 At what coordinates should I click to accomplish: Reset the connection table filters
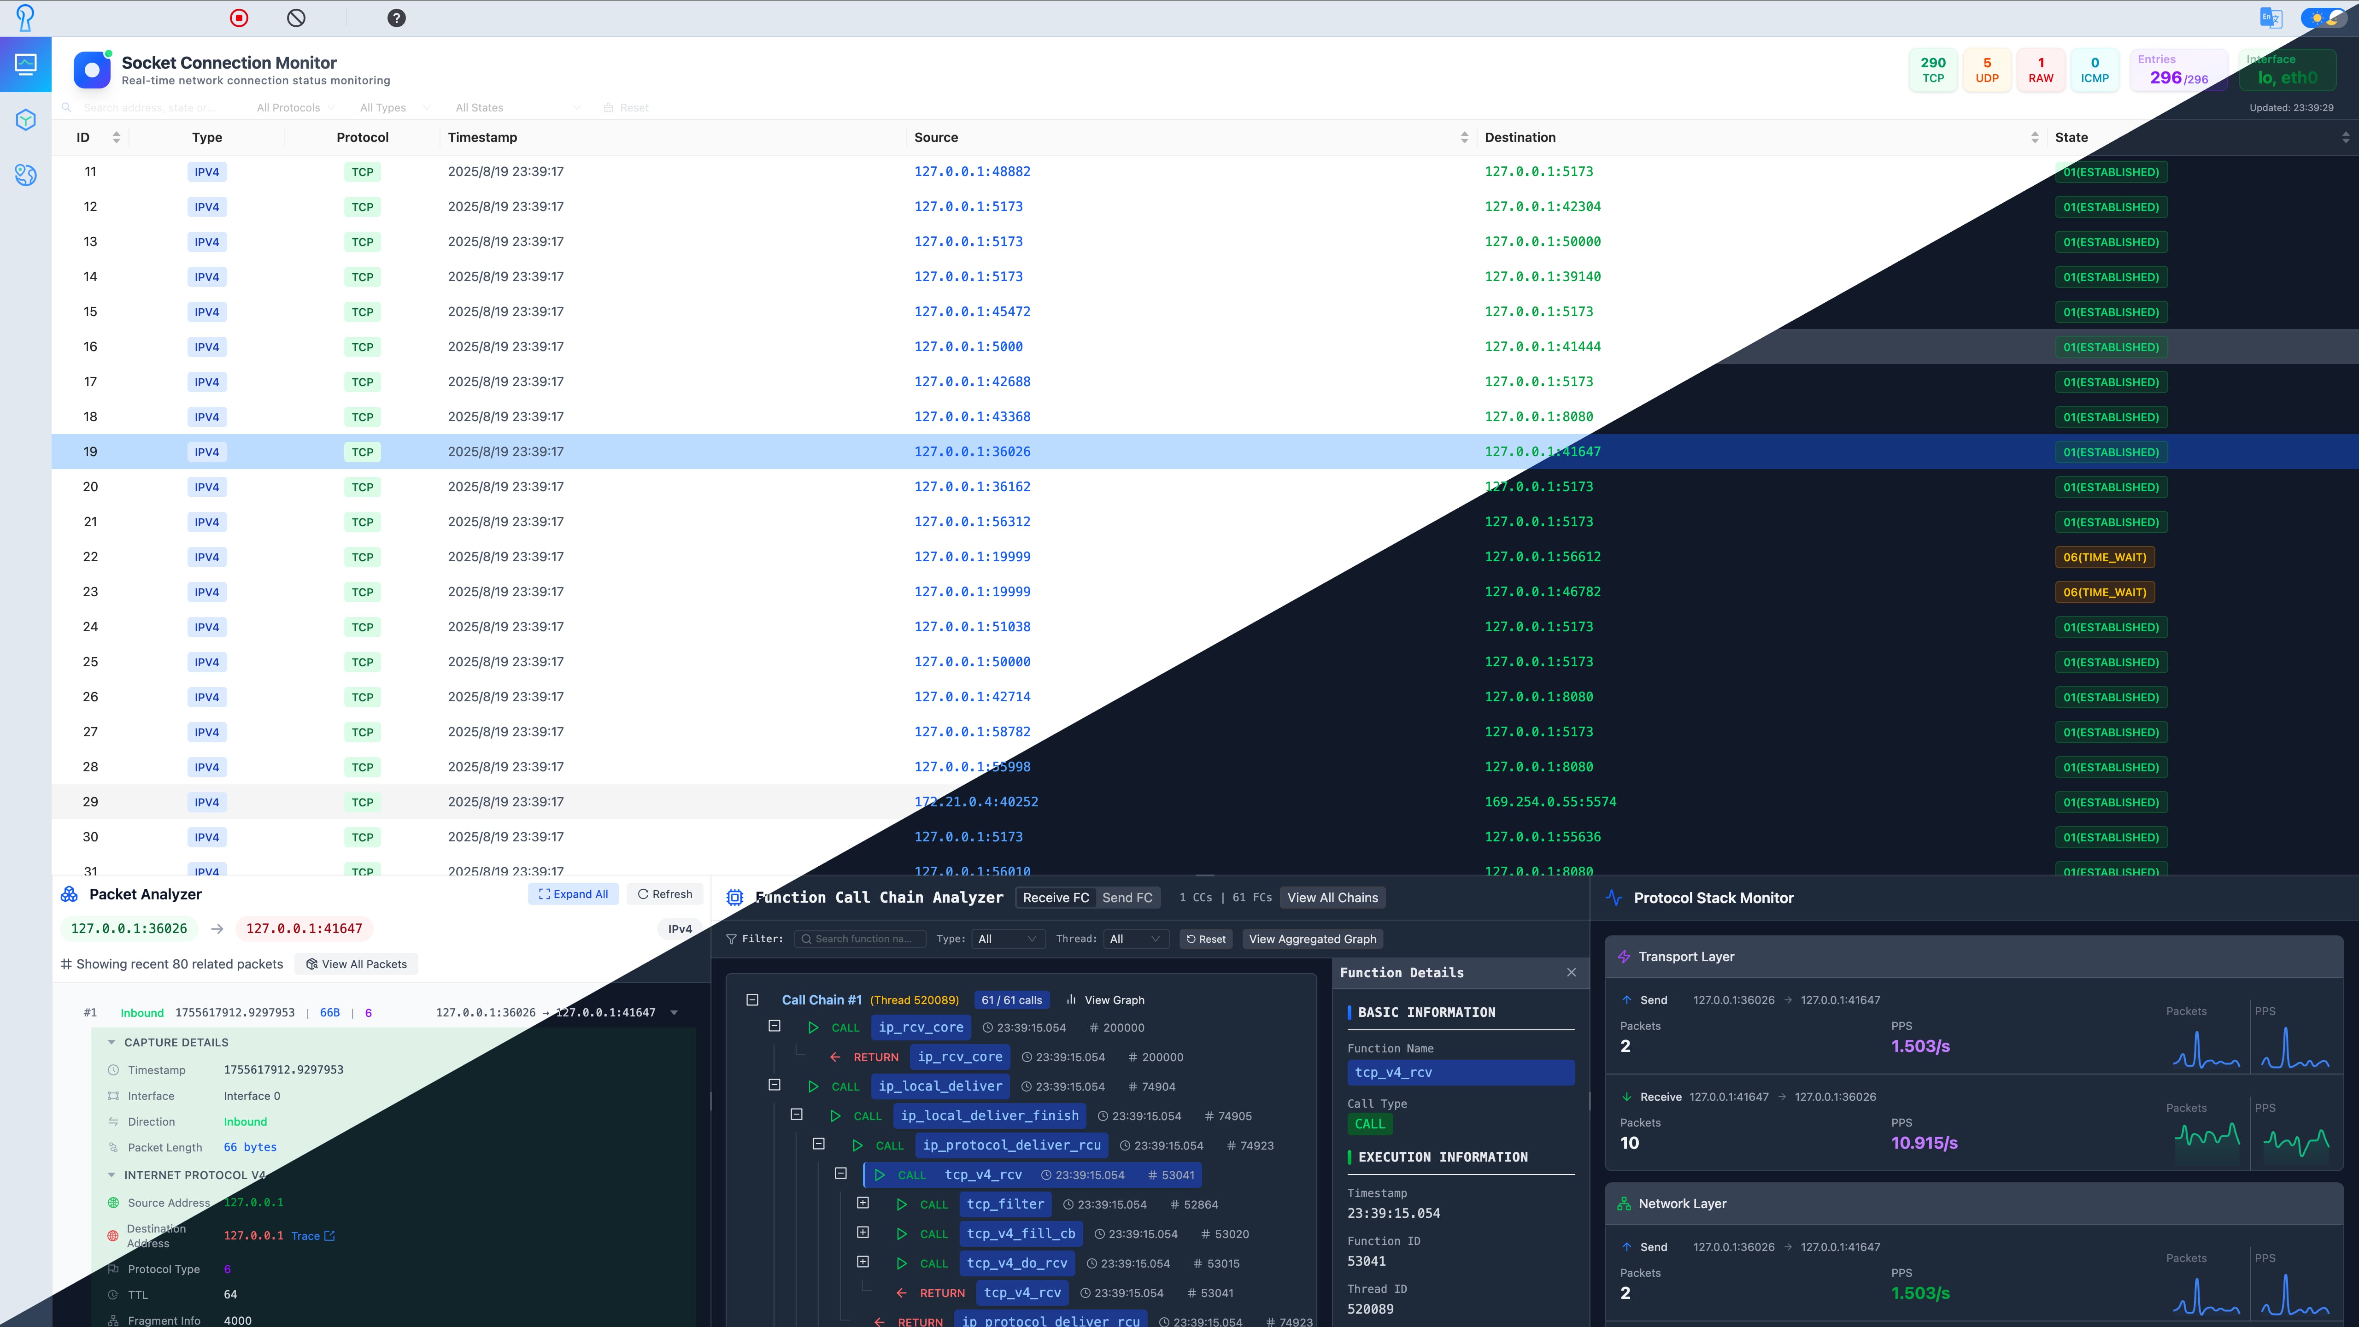(627, 107)
